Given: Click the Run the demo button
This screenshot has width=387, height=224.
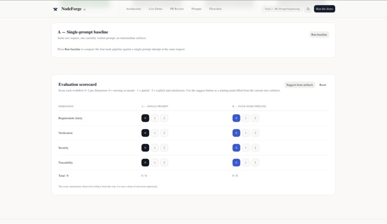Looking at the screenshot, I should point(324,9).
